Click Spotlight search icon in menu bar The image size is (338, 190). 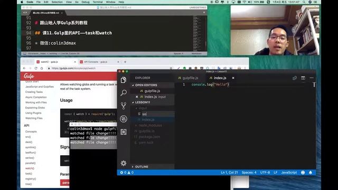coord(304,2)
